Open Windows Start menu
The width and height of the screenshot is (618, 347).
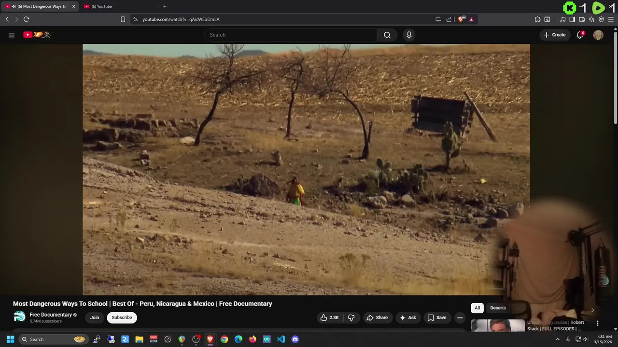[10, 339]
